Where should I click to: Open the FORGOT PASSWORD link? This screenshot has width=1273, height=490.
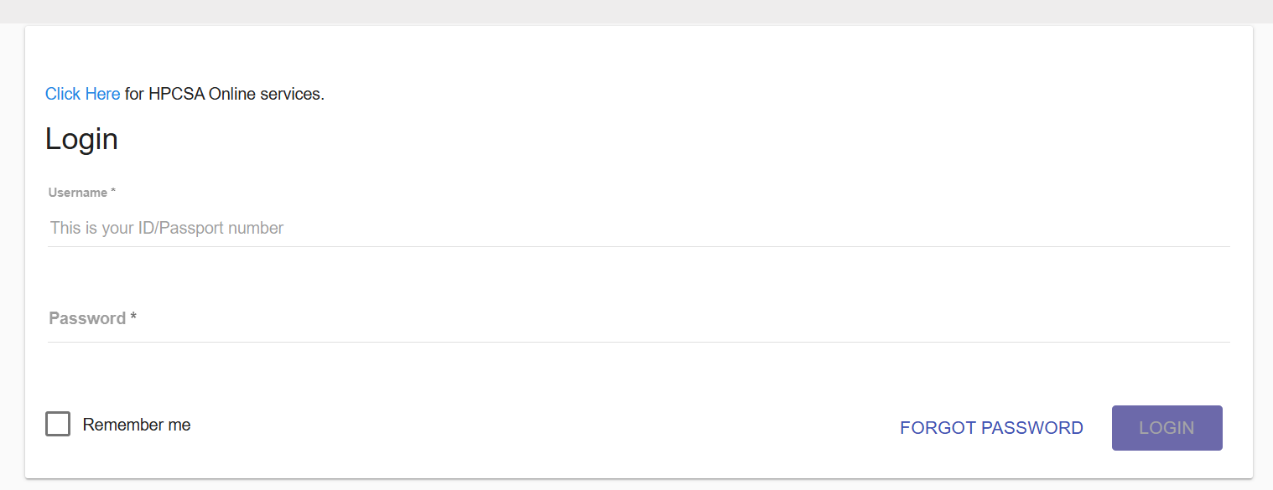pyautogui.click(x=991, y=428)
